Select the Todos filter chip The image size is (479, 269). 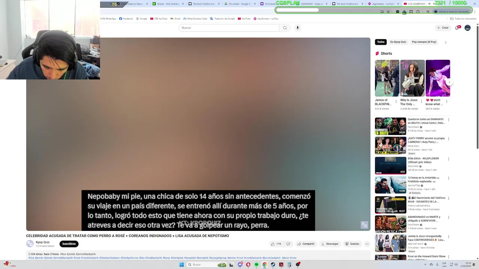(381, 42)
